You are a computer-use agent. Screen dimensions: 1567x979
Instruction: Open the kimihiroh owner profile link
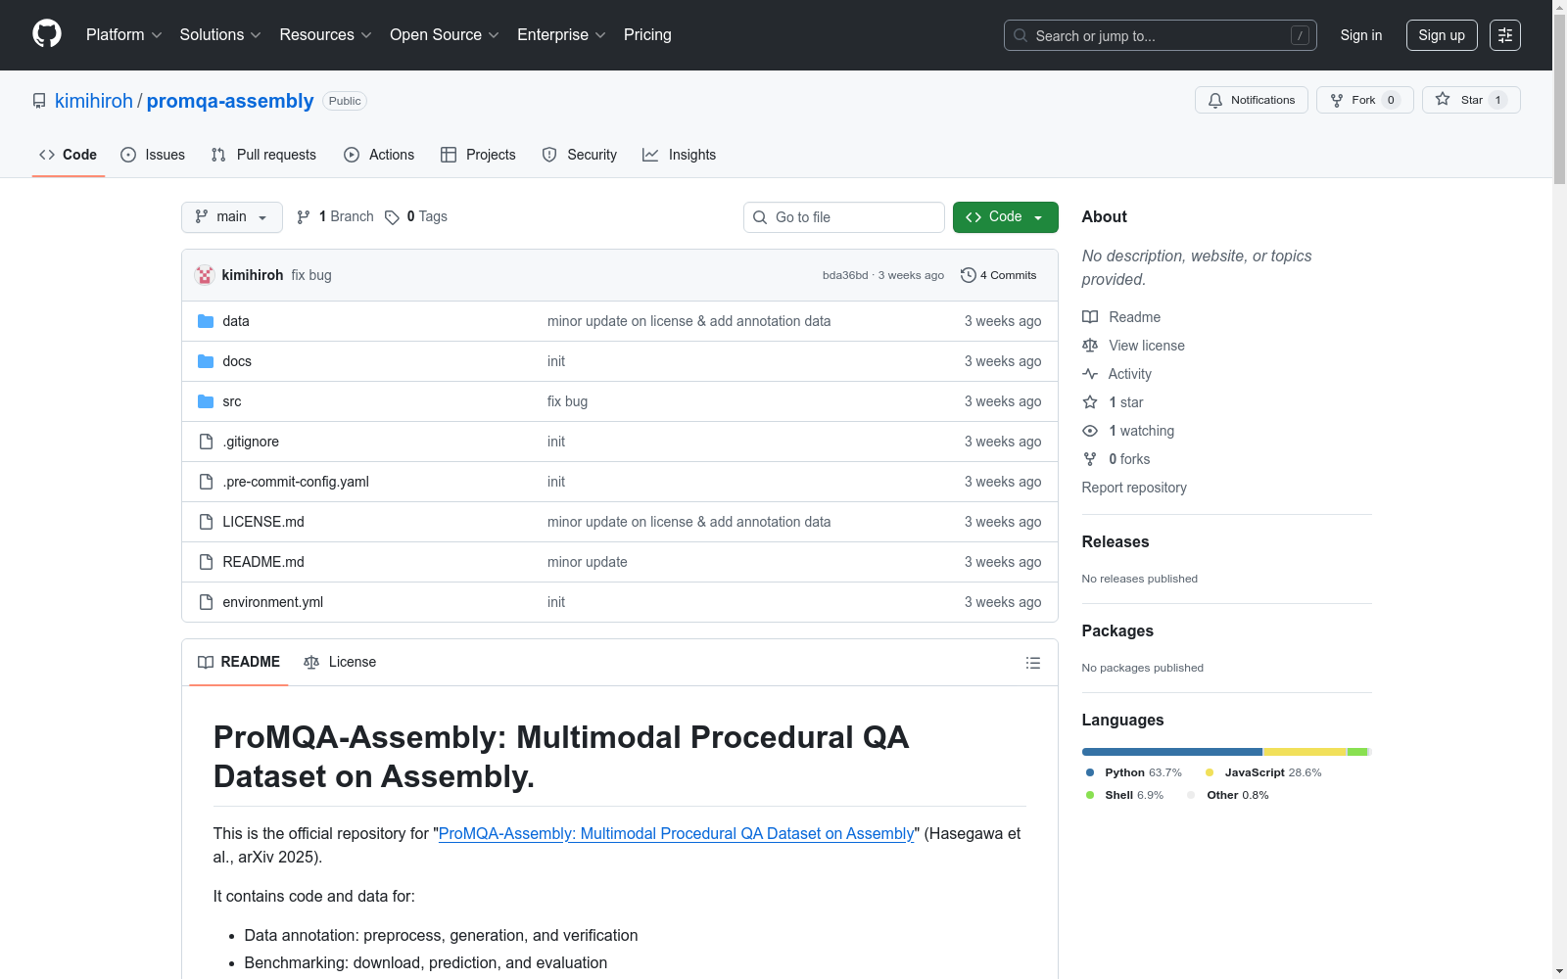94,101
